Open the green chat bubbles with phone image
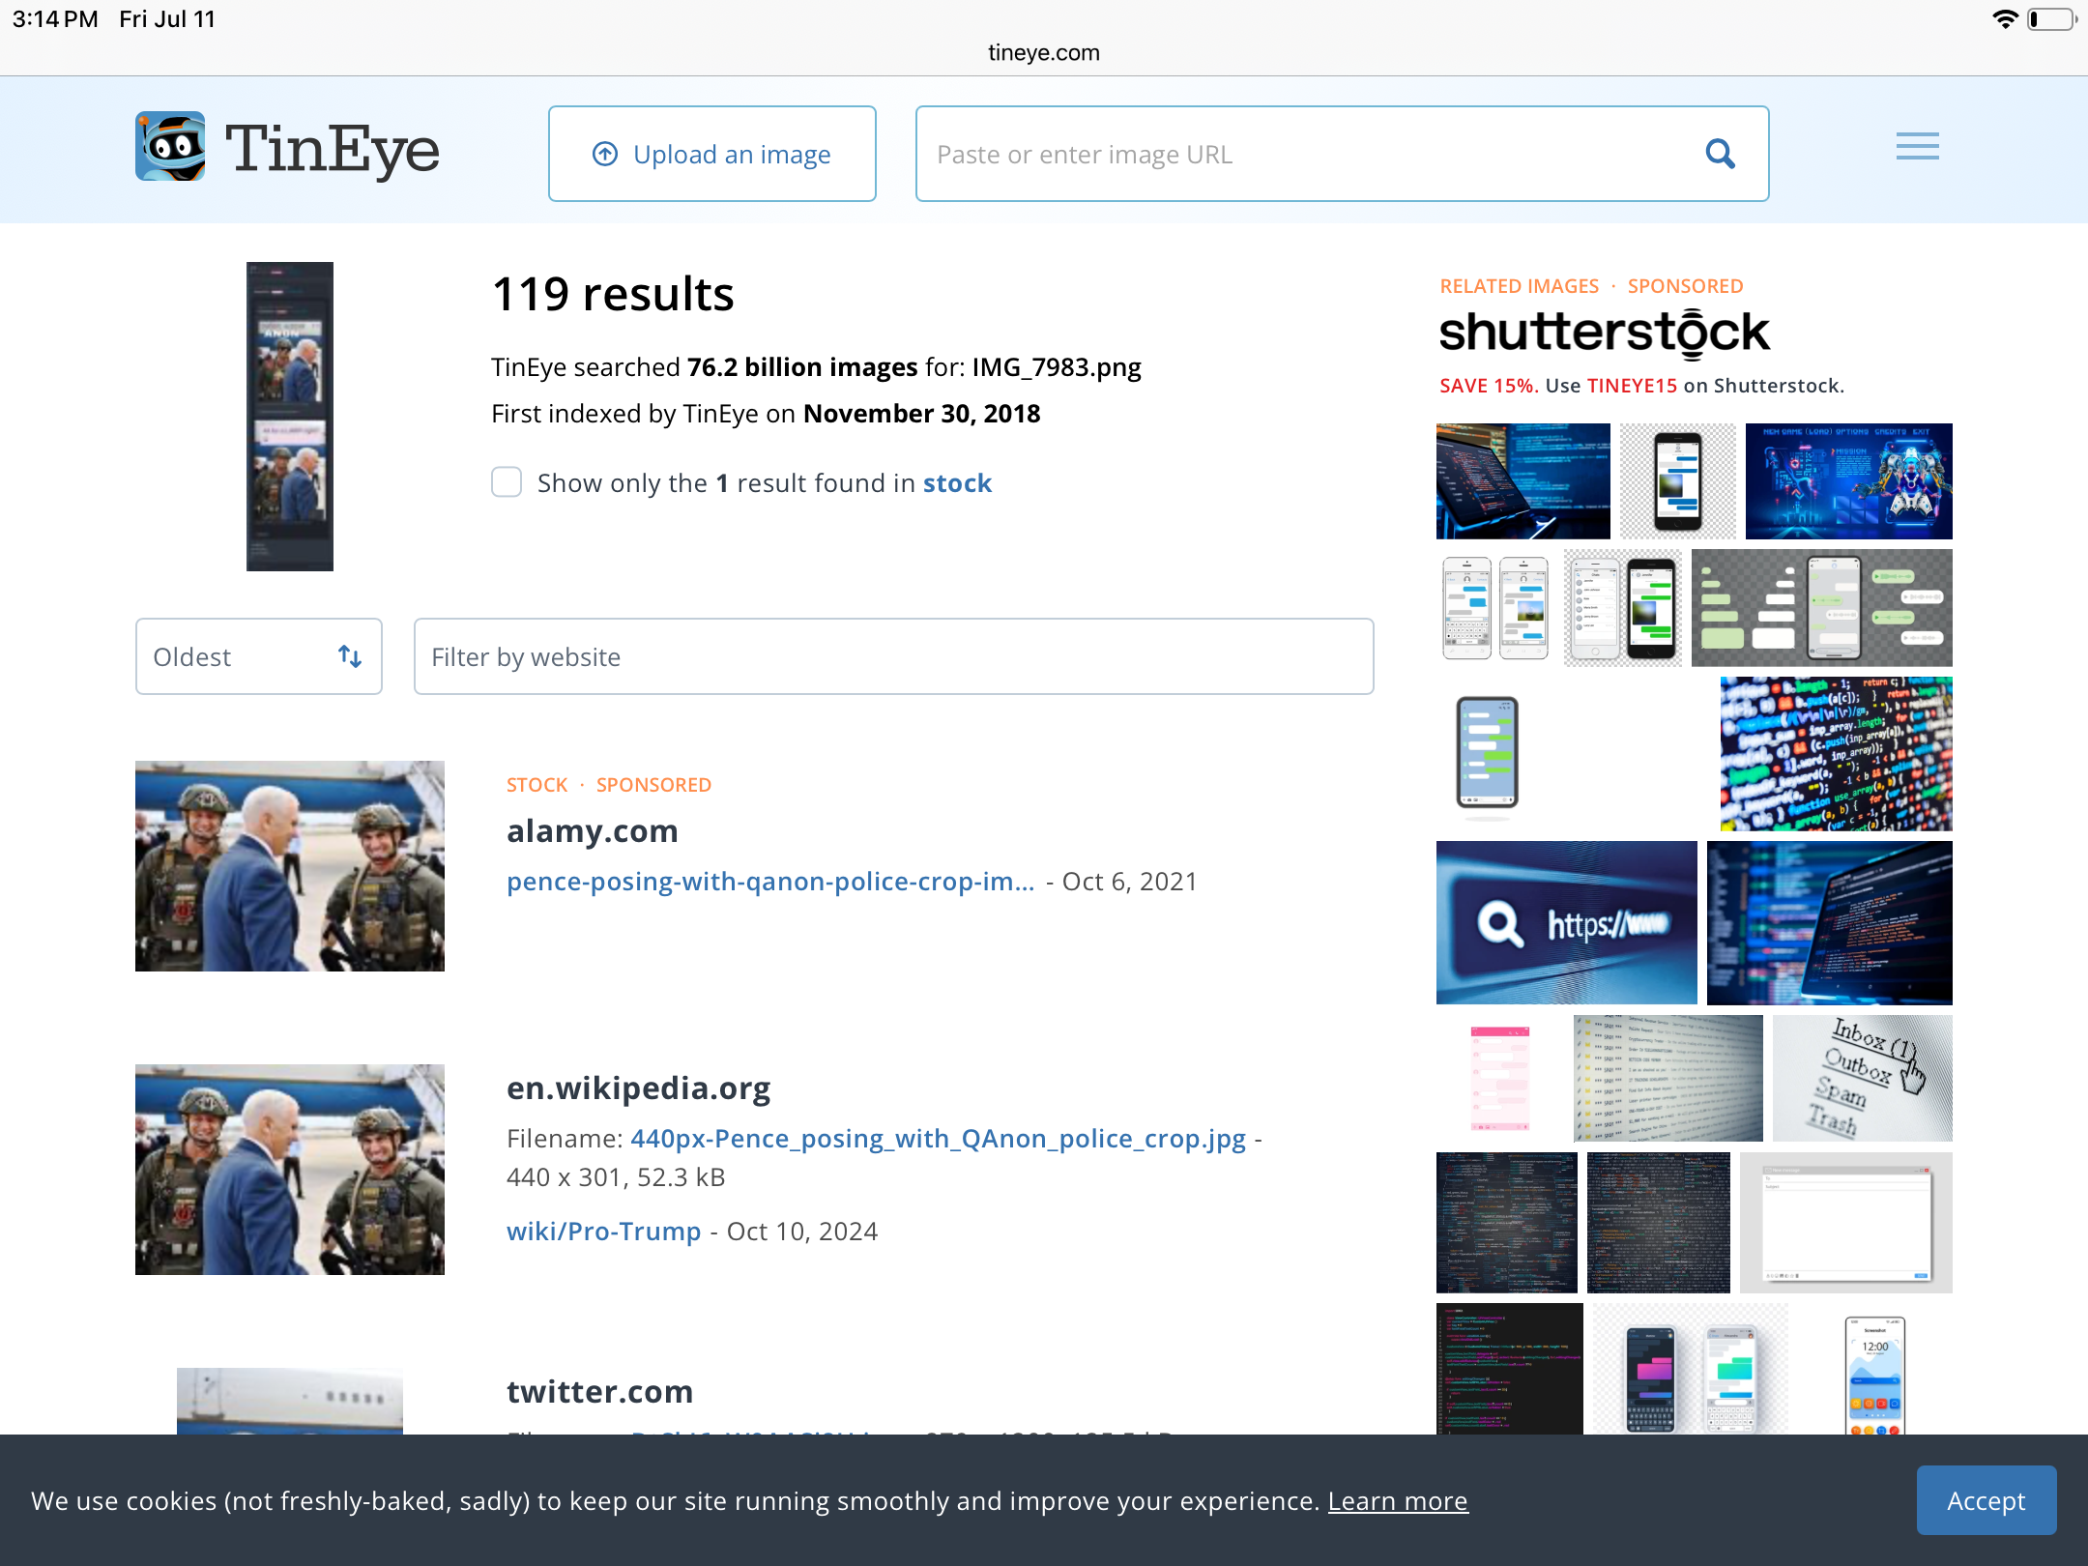The image size is (2088, 1566). coord(1821,607)
